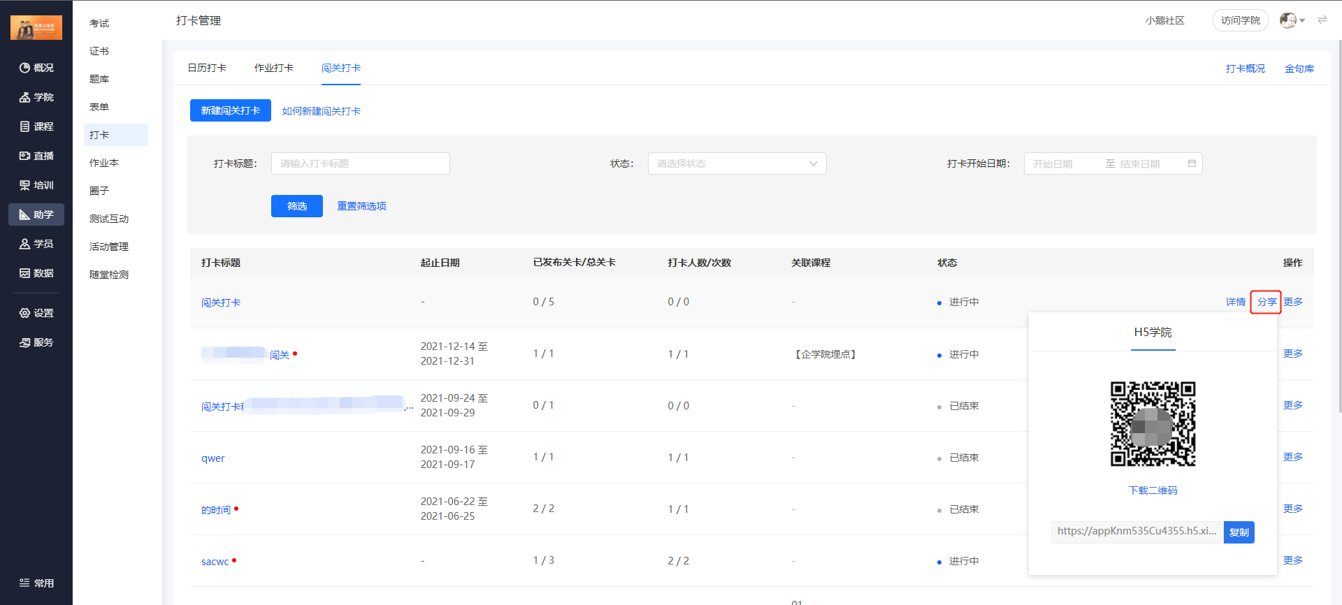Open 培训 training sidebar item
Viewport: 1342px width, 605px height.
(x=36, y=185)
